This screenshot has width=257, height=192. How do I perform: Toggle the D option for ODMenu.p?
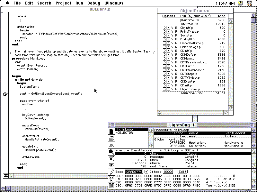[x=165, y=59]
